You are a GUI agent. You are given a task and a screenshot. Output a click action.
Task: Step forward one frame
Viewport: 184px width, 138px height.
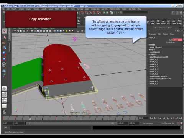(x=172, y=118)
